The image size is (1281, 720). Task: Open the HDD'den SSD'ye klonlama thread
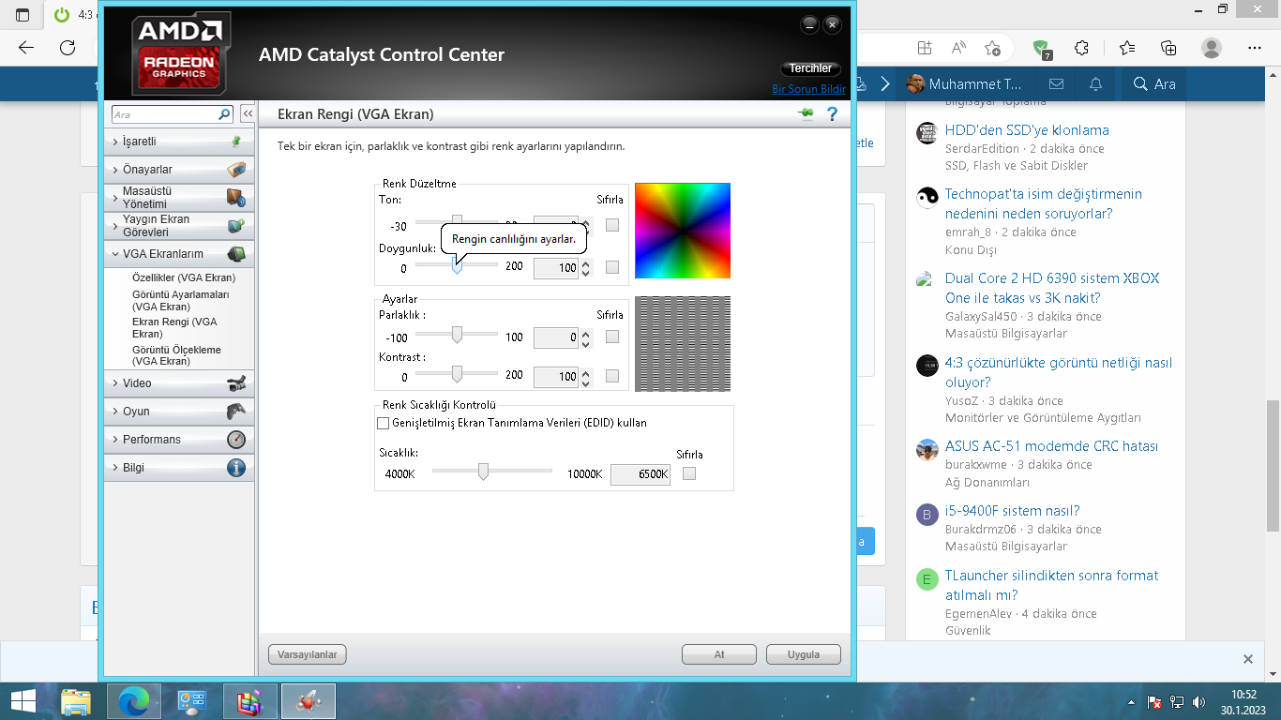[x=1027, y=130]
